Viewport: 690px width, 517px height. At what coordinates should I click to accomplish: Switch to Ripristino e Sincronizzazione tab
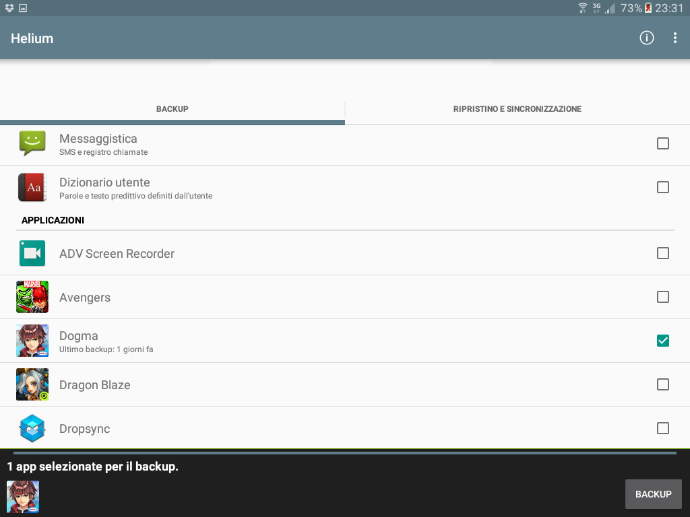[x=517, y=109]
